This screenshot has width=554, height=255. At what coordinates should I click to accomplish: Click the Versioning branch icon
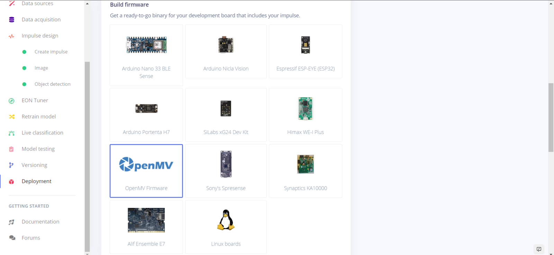click(11, 165)
